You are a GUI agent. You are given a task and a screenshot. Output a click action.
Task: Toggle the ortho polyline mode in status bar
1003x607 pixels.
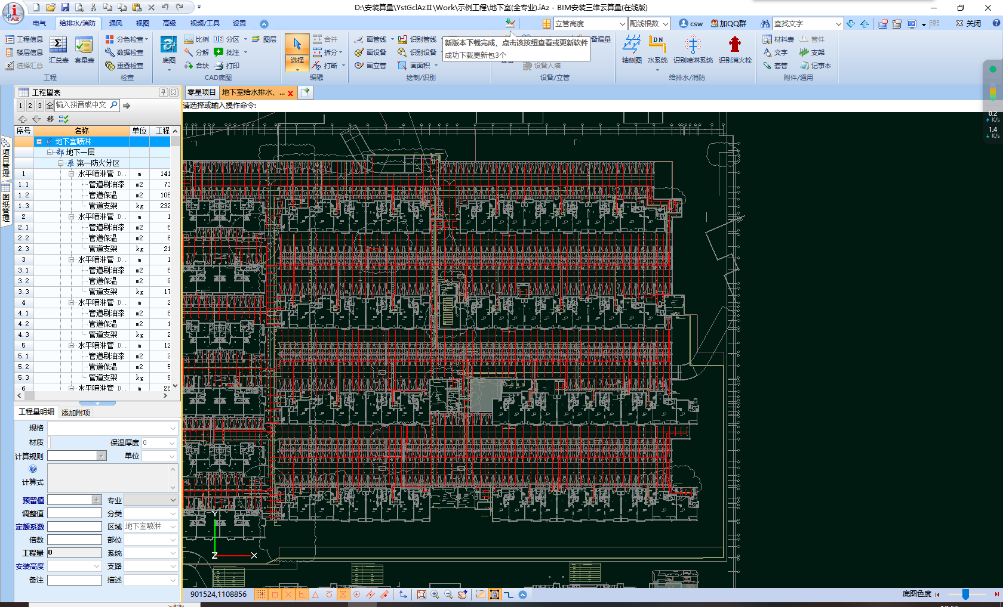click(509, 594)
